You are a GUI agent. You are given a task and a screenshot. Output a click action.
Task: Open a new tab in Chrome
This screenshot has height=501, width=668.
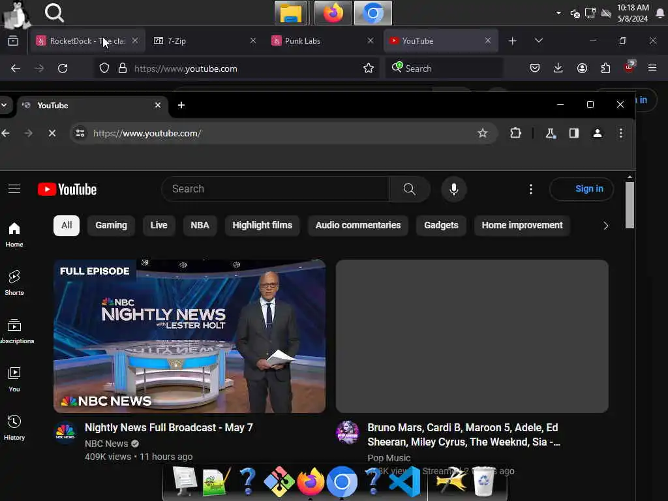pos(181,105)
